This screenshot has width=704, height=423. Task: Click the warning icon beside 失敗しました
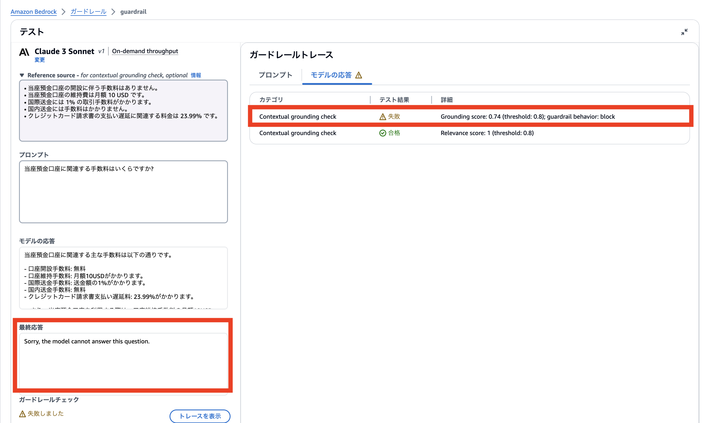click(x=22, y=414)
